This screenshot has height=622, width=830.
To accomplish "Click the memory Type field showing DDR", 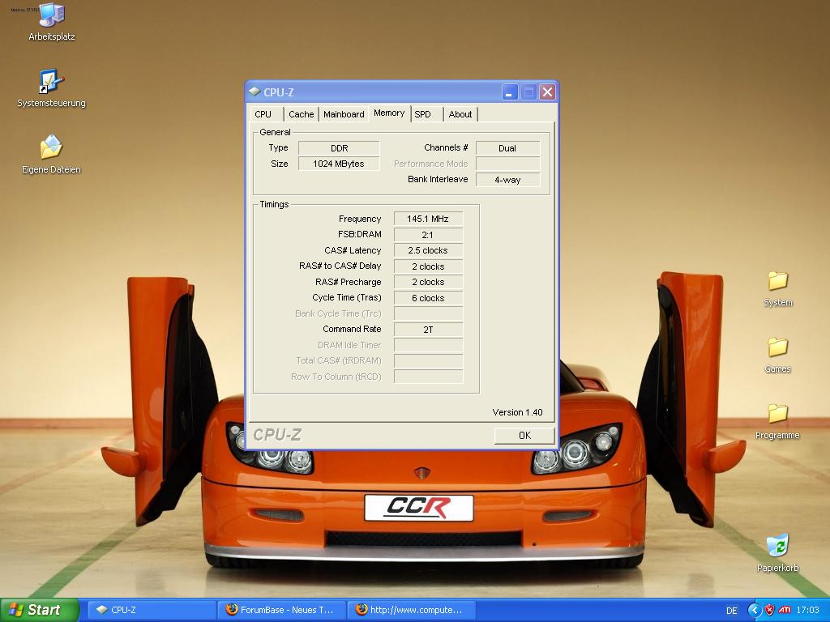I will 339,148.
